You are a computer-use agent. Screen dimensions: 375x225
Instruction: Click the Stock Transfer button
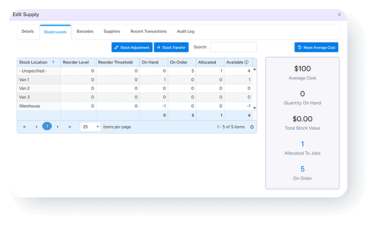172,47
